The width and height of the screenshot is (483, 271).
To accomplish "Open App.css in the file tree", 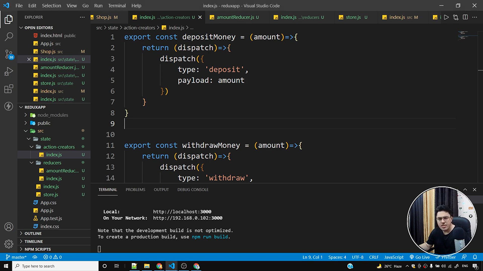I will (x=48, y=202).
